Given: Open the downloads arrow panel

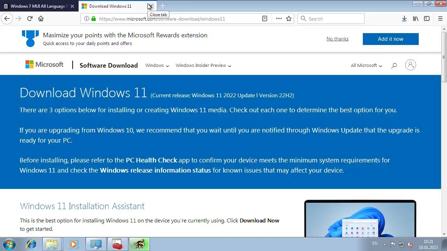Looking at the screenshot, I should click(404, 18).
